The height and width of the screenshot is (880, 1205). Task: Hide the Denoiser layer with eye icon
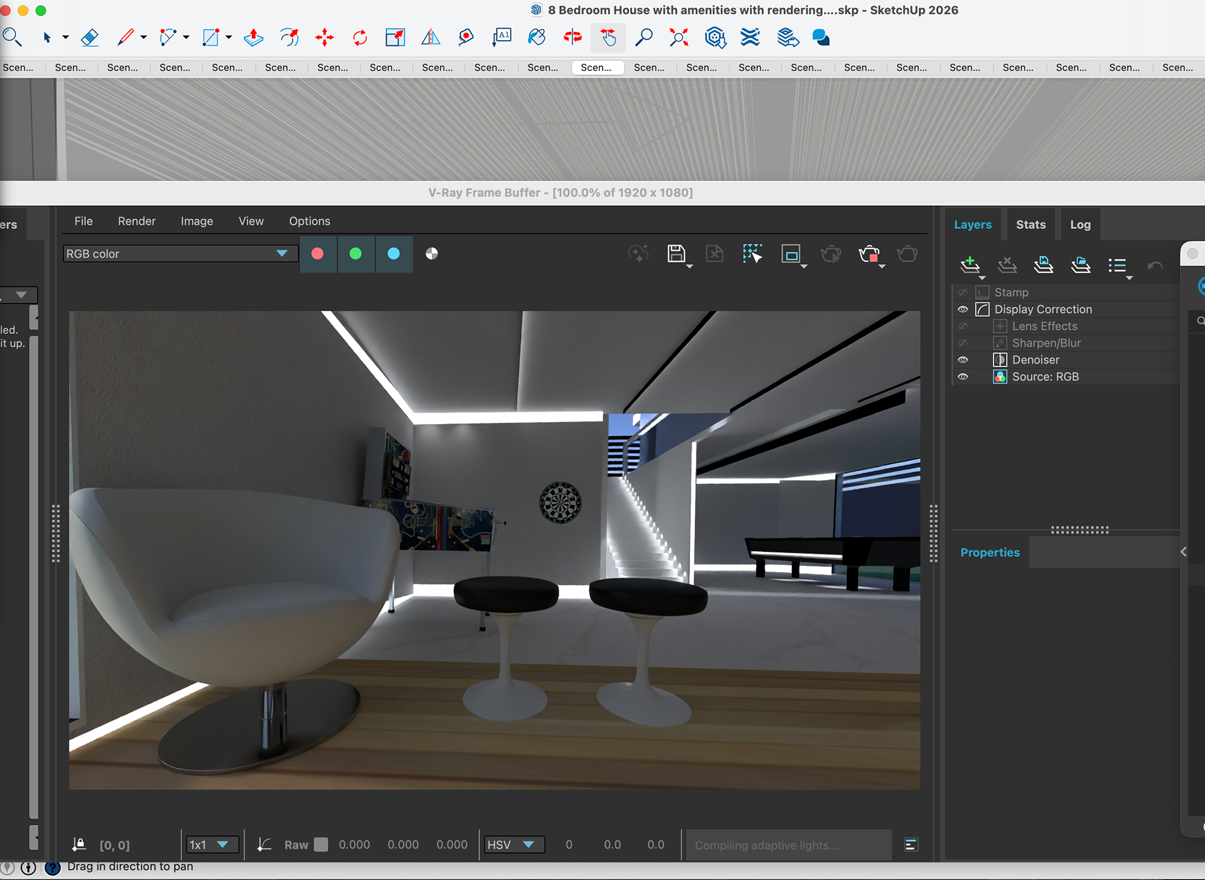coord(963,360)
